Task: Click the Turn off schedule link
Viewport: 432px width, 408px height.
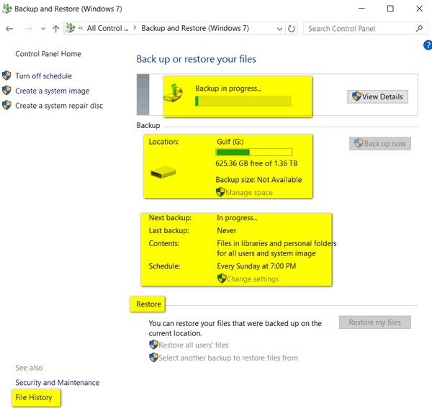Action: point(43,76)
